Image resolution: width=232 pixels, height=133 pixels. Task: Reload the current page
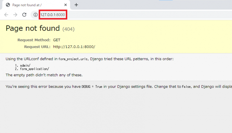[x=24, y=15]
